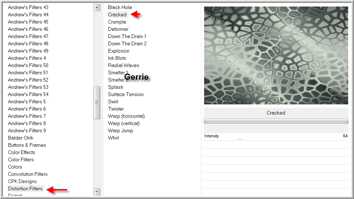
Task: Select the Black Hole filter
Action: [x=120, y=7]
